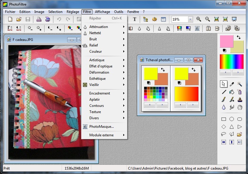Expand the Netteté submenu
Screen dimensions: 248x174
pyautogui.click(x=104, y=33)
